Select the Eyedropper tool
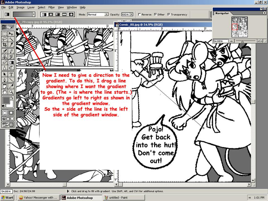The width and height of the screenshot is (268, 201). coord(11,86)
